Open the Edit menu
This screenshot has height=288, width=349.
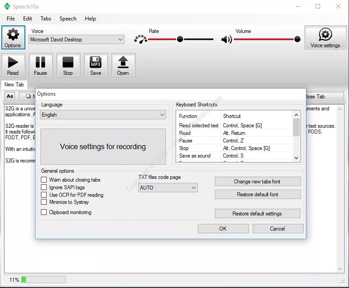pos(28,19)
